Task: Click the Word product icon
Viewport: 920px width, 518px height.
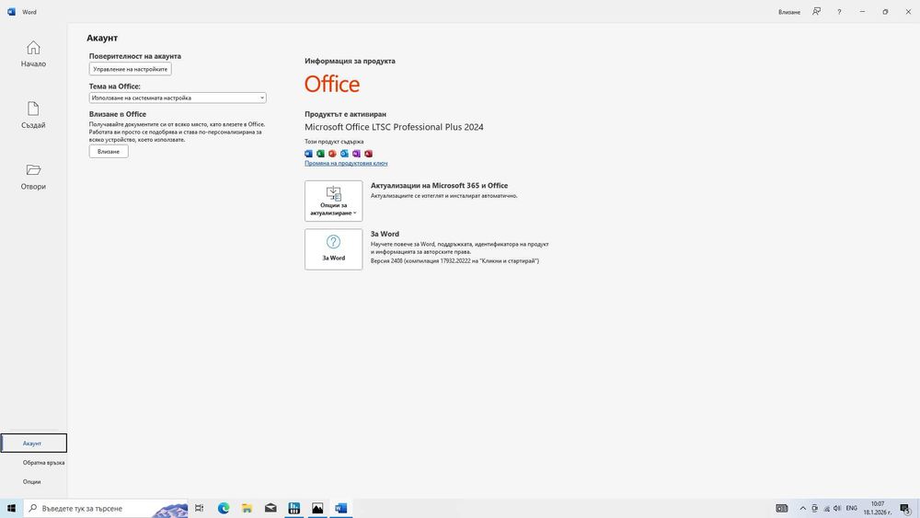Action: pyautogui.click(x=308, y=154)
